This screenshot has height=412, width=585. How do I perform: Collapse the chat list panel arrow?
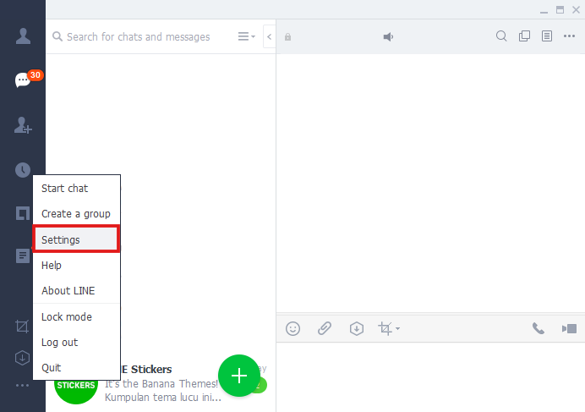point(270,36)
